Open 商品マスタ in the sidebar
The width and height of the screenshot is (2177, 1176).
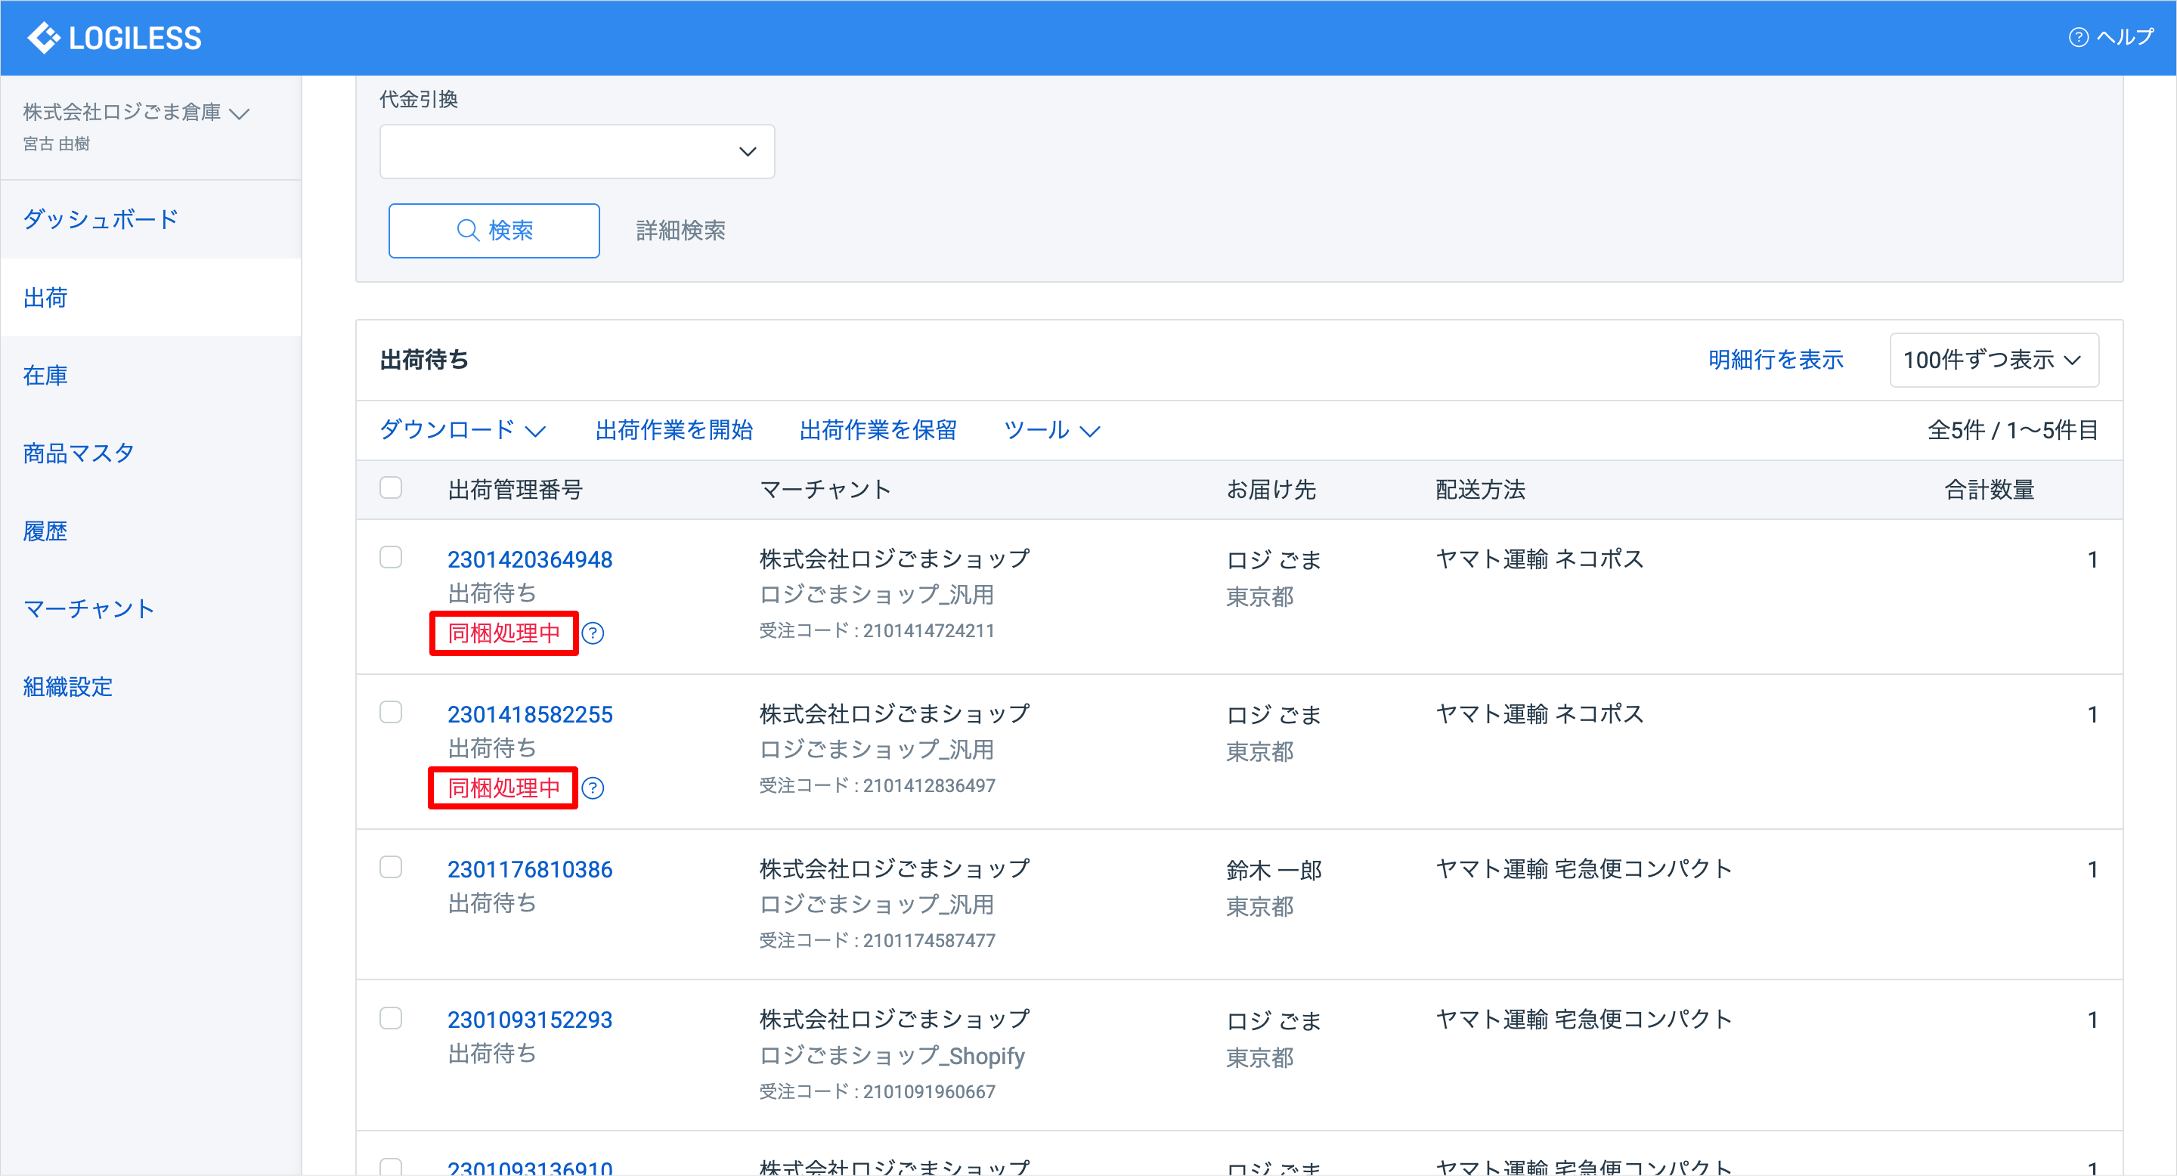[79, 453]
